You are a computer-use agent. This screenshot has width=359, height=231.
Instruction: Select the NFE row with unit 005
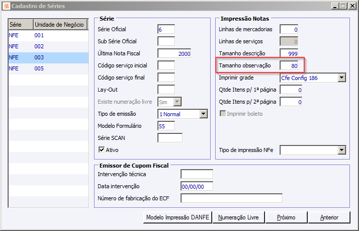click(x=45, y=68)
